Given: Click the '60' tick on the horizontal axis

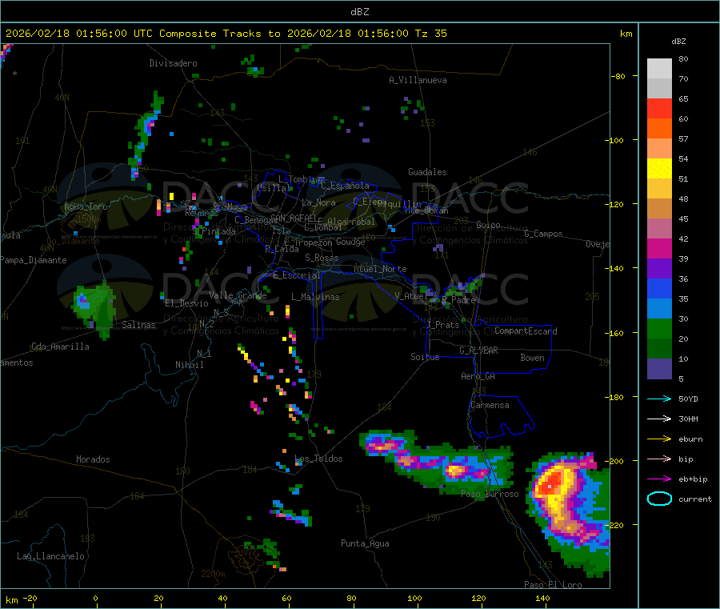Looking at the screenshot, I should click(x=286, y=598).
